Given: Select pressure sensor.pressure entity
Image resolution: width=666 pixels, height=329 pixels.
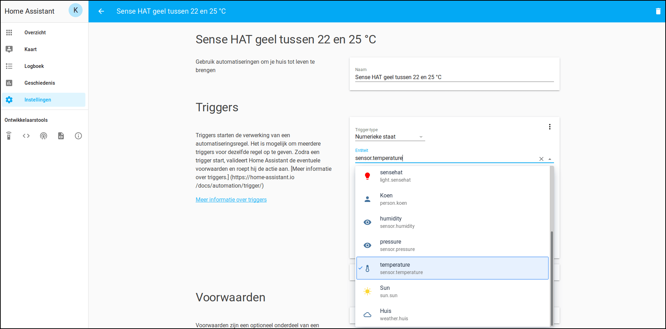Looking at the screenshot, I should (x=452, y=245).
